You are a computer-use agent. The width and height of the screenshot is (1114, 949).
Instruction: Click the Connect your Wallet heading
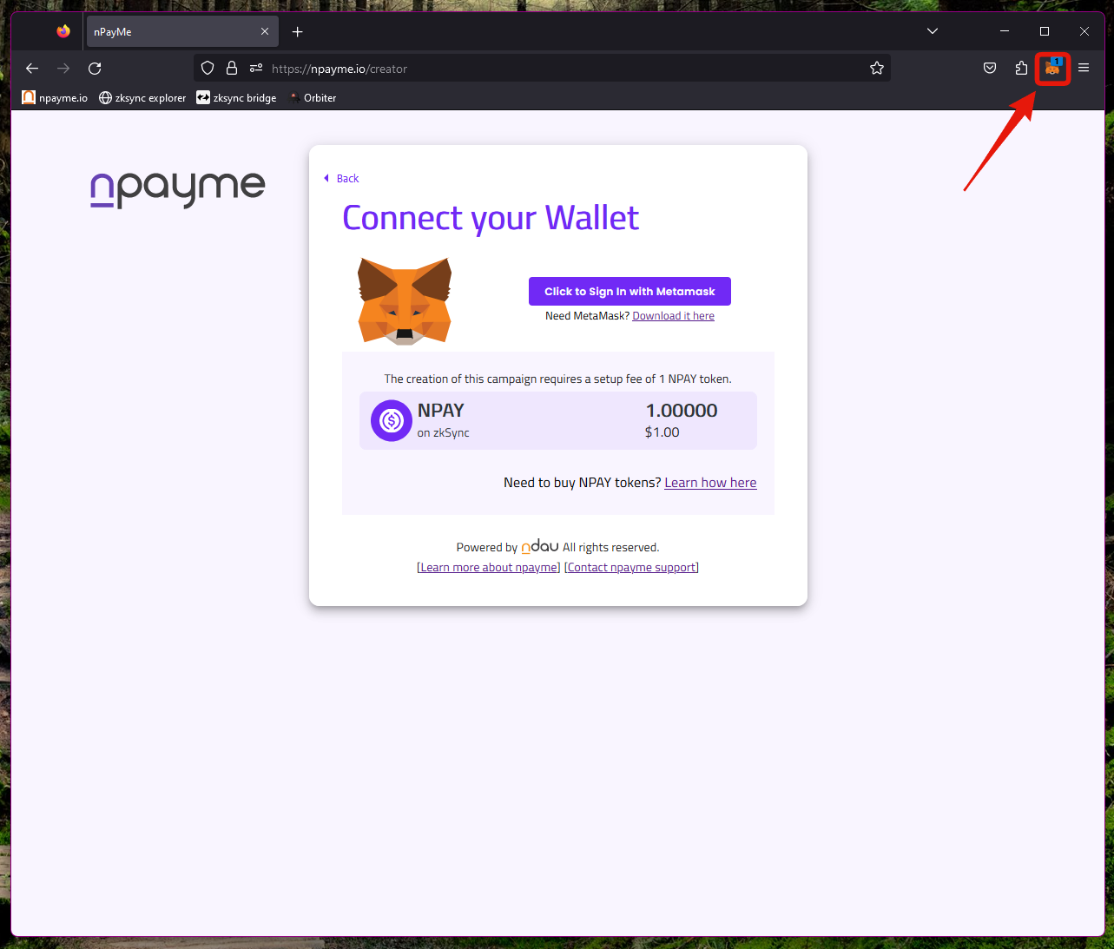click(491, 218)
